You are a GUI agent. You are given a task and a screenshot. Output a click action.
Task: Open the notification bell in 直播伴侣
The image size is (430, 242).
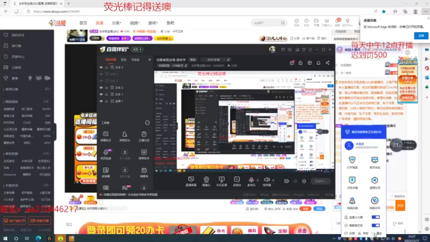pyautogui.click(x=318, y=63)
